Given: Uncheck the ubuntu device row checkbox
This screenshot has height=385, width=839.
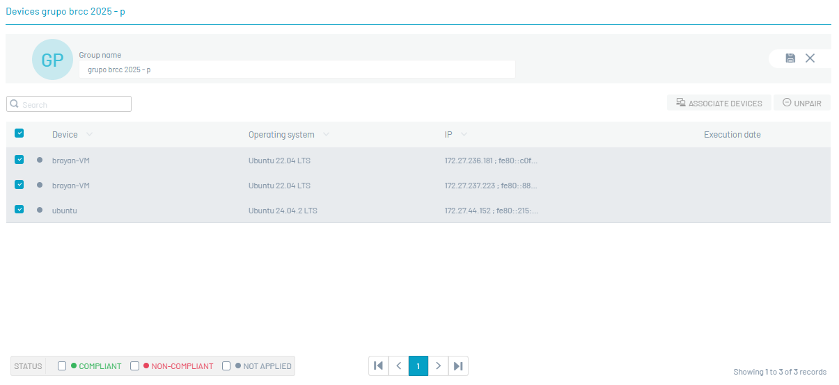Looking at the screenshot, I should pyautogui.click(x=19, y=209).
